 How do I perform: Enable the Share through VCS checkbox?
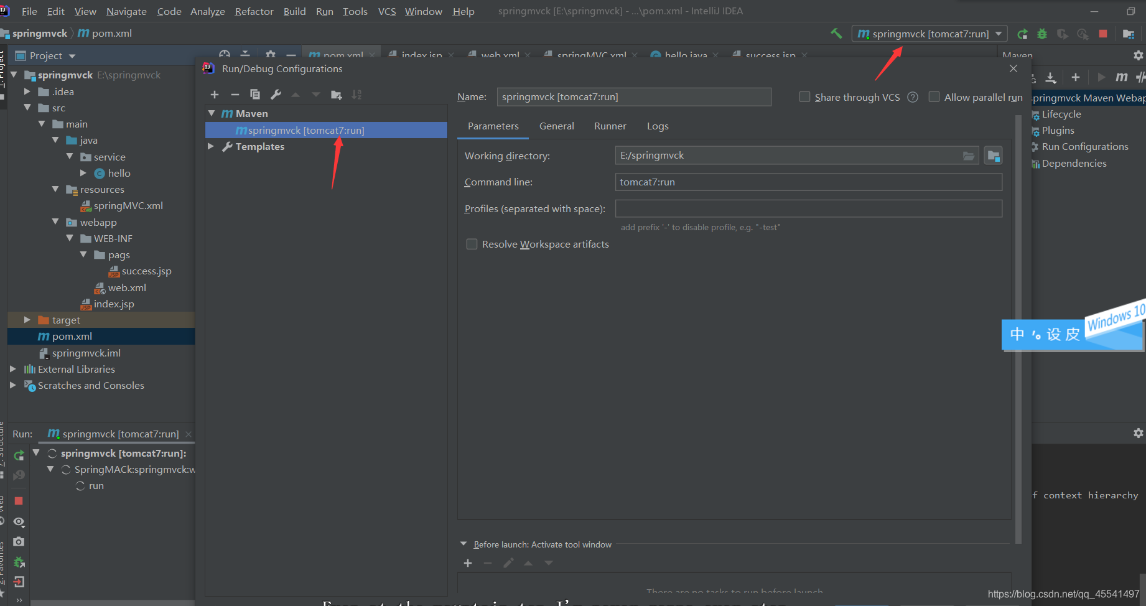[x=804, y=97]
